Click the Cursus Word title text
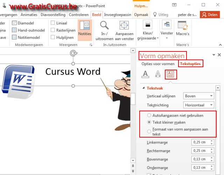This screenshot has width=224, height=175. pos(73,71)
